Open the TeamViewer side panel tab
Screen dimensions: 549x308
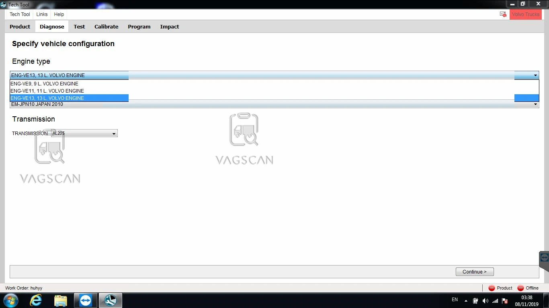point(544,257)
